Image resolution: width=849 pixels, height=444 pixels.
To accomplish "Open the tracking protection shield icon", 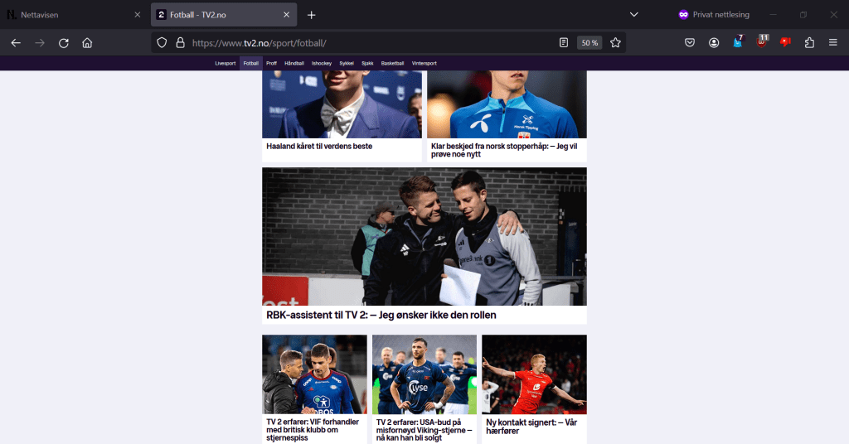I will [163, 43].
